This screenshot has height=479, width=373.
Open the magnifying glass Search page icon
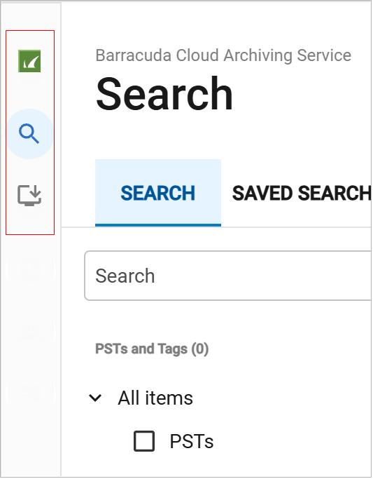point(29,134)
